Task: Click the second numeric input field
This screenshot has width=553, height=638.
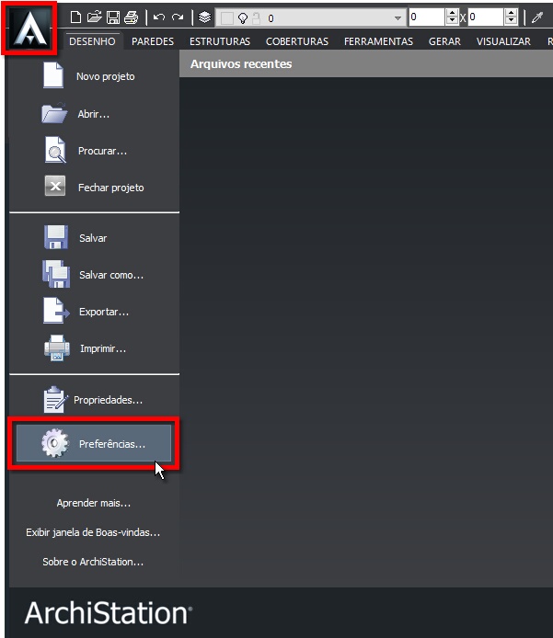Action: (x=486, y=17)
